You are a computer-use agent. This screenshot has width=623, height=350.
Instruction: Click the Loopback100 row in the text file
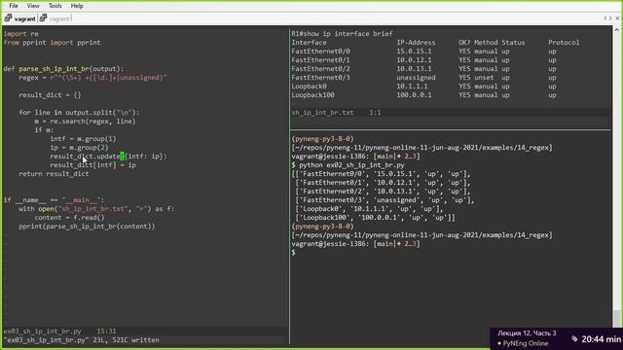423,95
